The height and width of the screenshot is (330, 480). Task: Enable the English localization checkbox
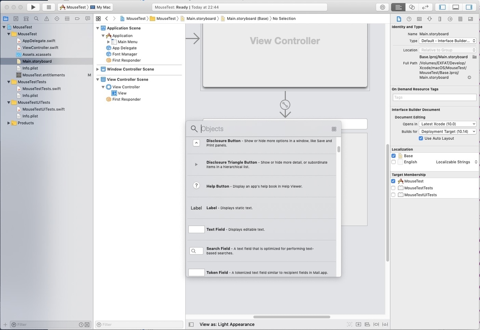coord(393,162)
